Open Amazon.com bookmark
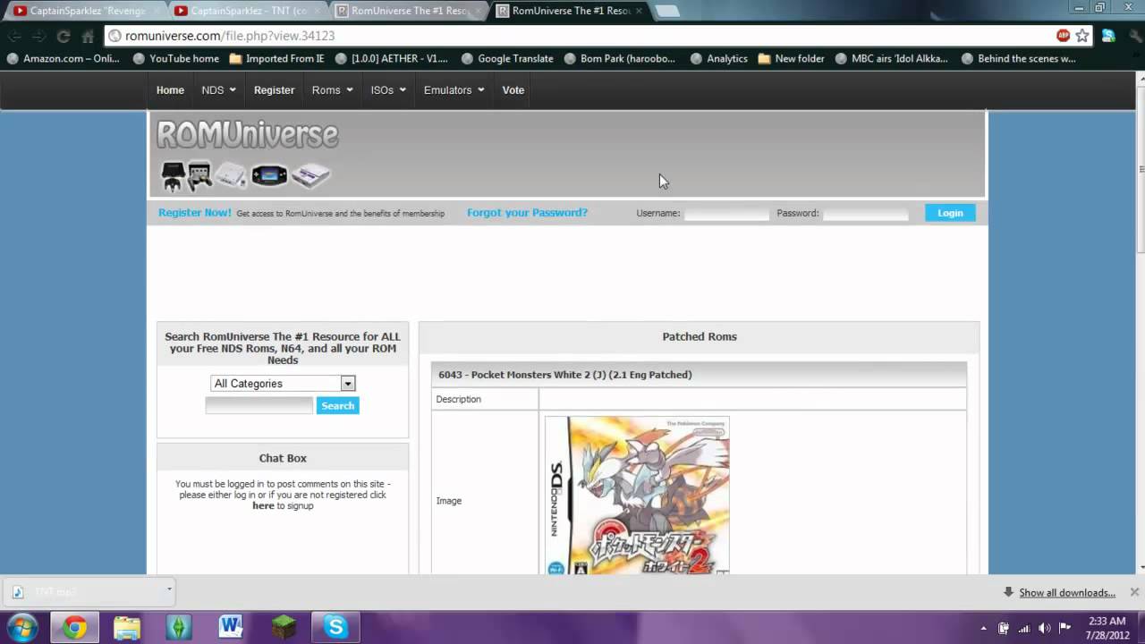This screenshot has height=644, width=1145. coord(63,59)
